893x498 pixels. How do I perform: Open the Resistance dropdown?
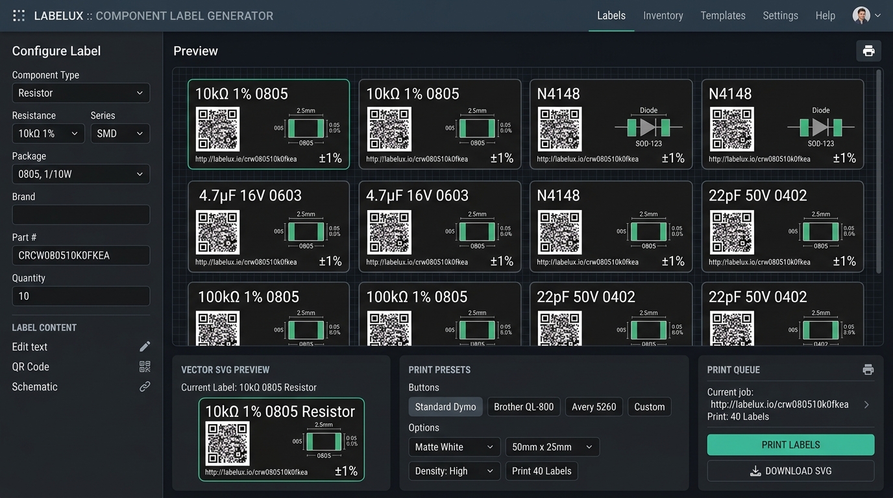48,134
